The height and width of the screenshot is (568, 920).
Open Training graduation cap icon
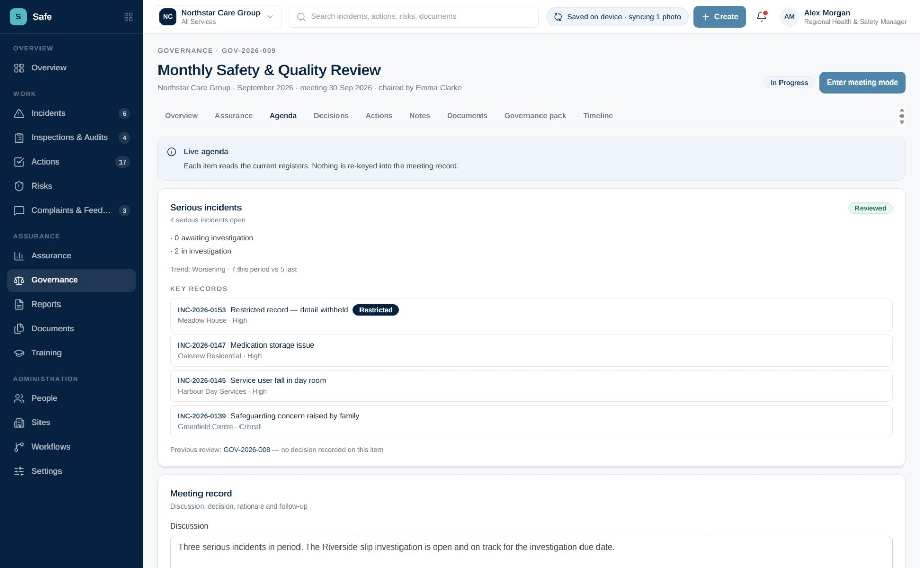click(x=19, y=353)
